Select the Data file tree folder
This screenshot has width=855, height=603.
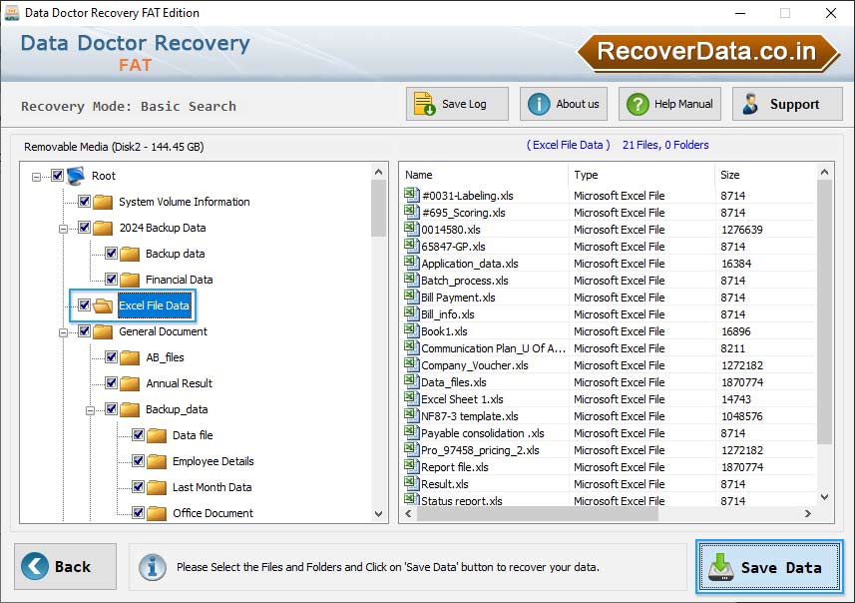click(193, 435)
